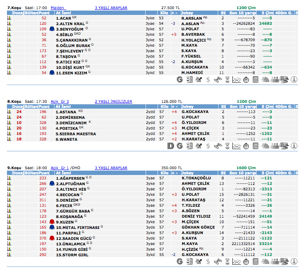The image size is (305, 272).
Task: Click the horse name ÜNALAMCA
Action: (x=70, y=244)
